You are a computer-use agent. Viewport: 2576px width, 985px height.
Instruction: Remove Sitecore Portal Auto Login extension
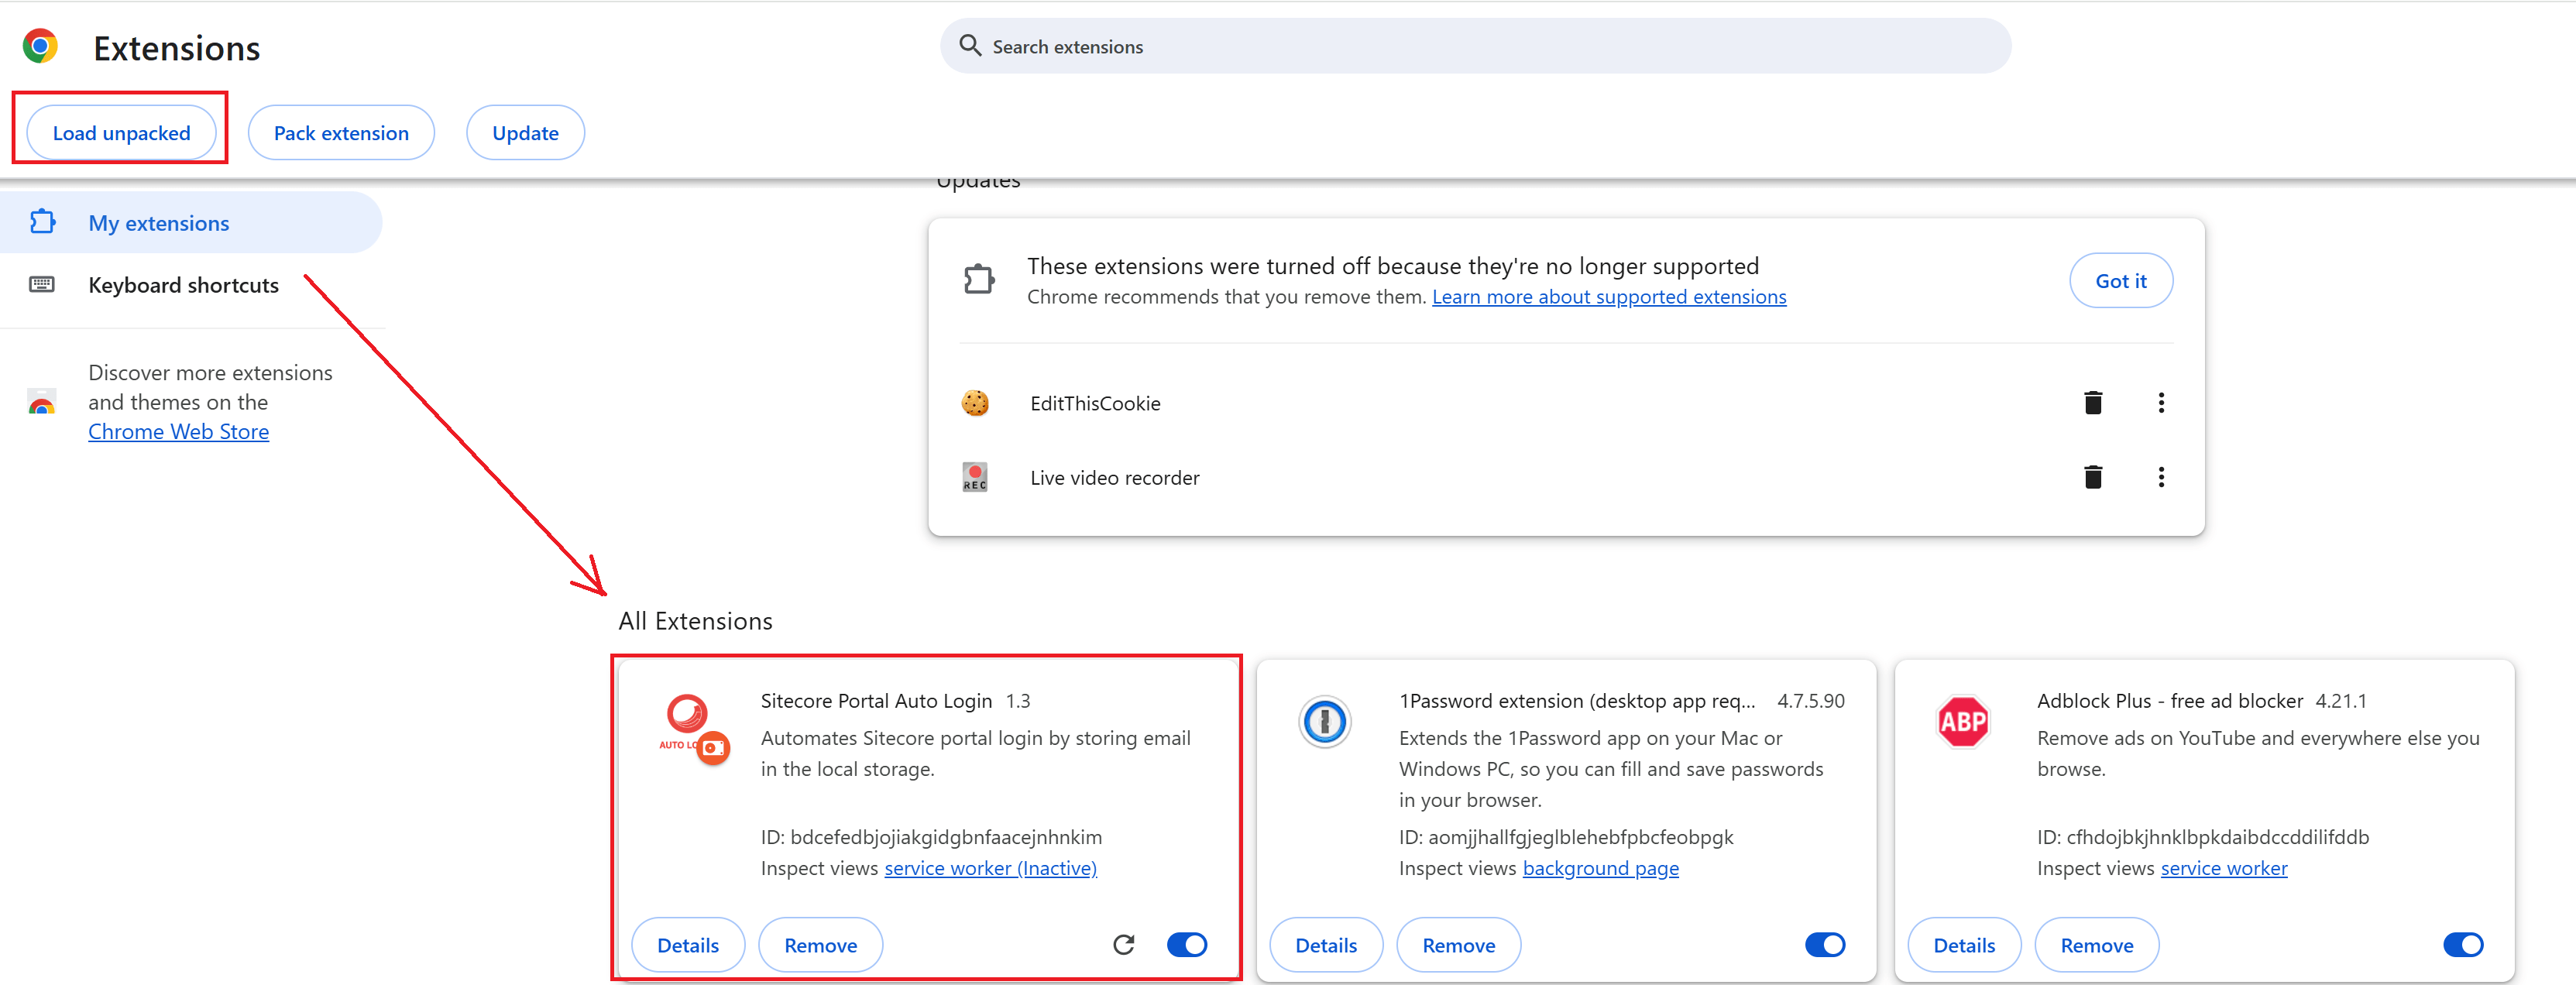click(820, 944)
